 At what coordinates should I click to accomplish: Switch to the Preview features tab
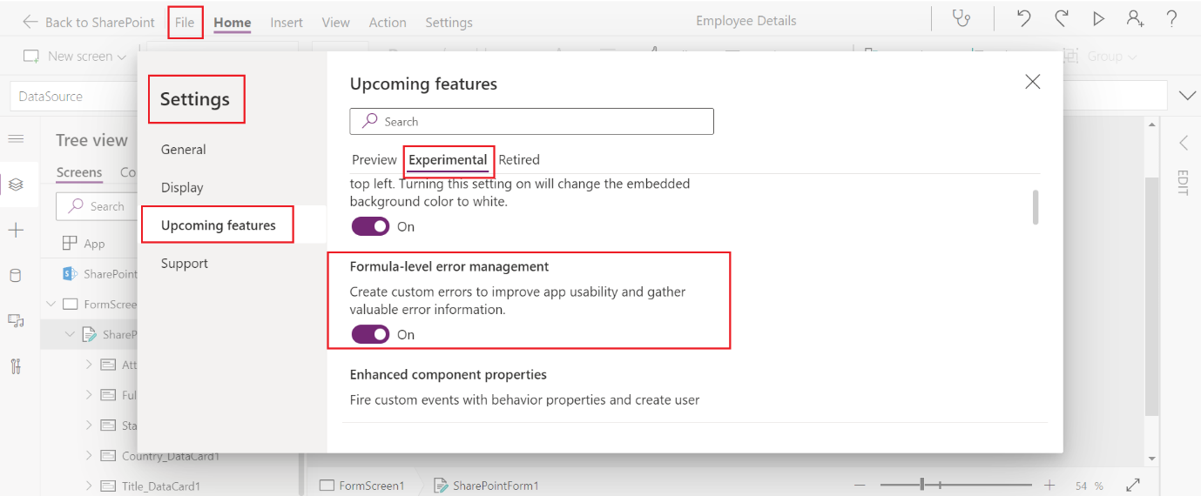coord(374,159)
